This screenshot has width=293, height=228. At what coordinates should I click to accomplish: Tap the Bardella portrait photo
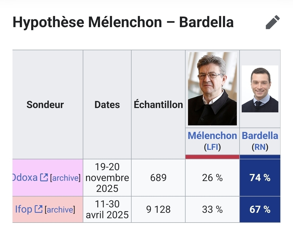coord(260,89)
